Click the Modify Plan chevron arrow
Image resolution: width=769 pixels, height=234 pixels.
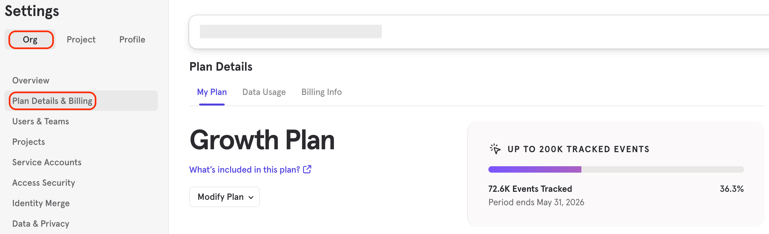pyautogui.click(x=251, y=197)
